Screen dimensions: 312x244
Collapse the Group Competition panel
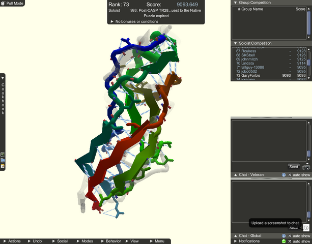click(x=236, y=3)
